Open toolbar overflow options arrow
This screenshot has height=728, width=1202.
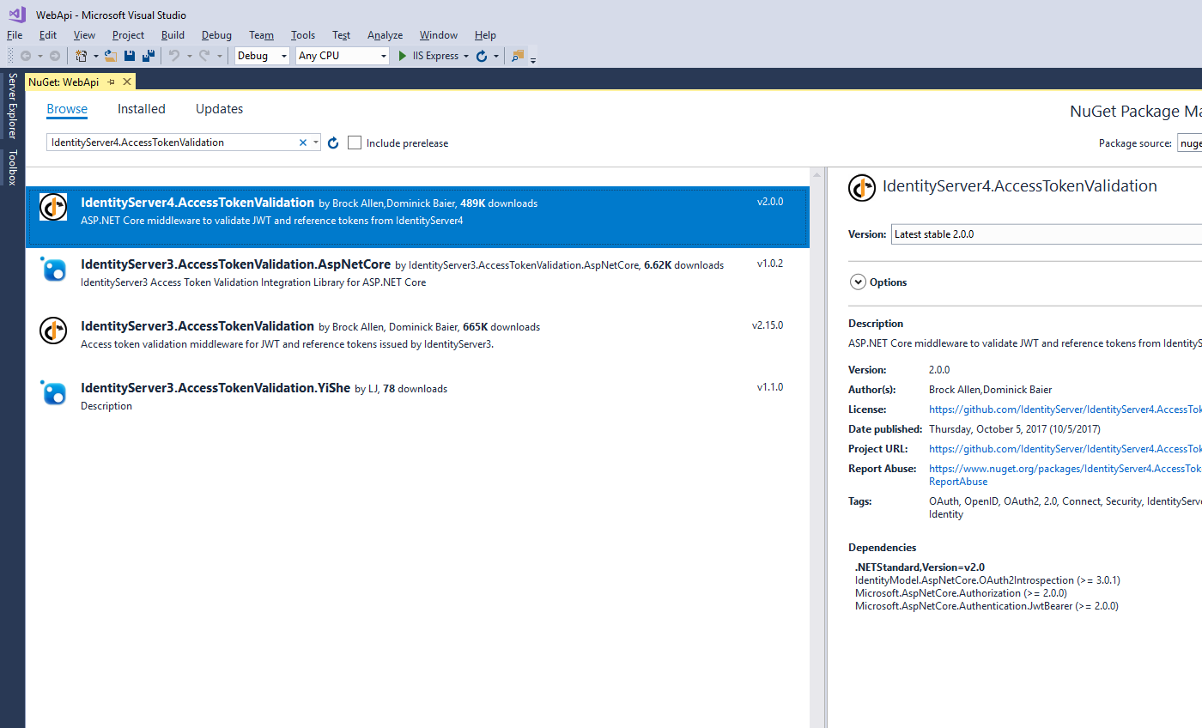click(x=533, y=59)
